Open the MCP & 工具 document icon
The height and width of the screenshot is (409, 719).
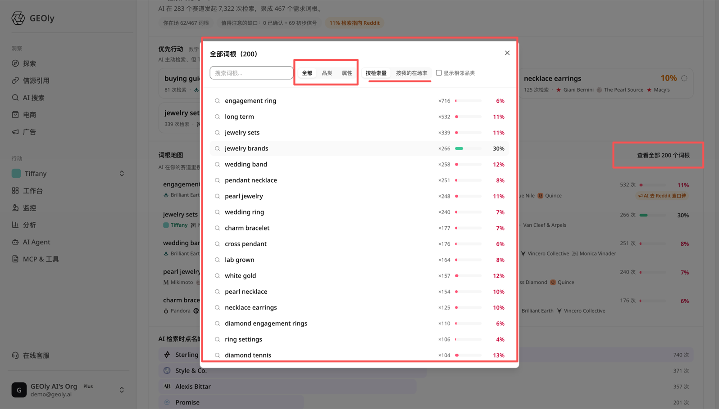pyautogui.click(x=15, y=259)
